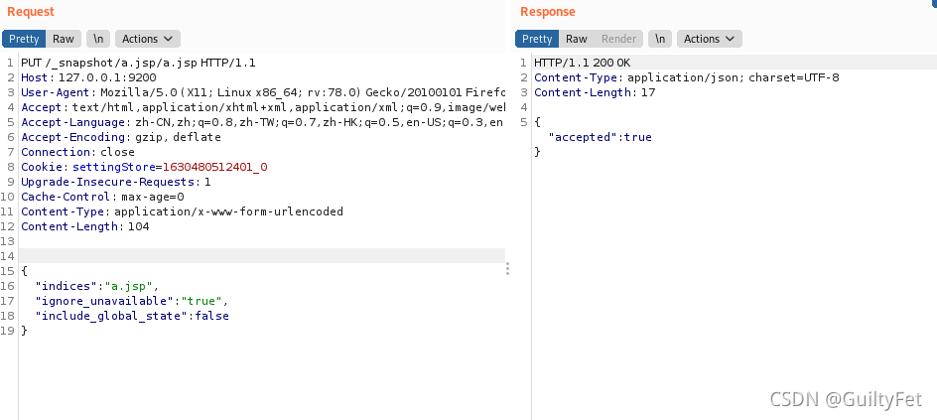Click the HTTP/1.1 200 OK status line
Image resolution: width=937 pixels, height=420 pixels.
(582, 63)
